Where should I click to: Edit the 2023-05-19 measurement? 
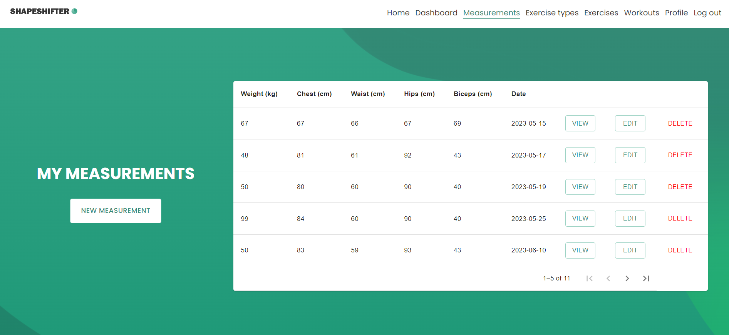click(x=630, y=187)
